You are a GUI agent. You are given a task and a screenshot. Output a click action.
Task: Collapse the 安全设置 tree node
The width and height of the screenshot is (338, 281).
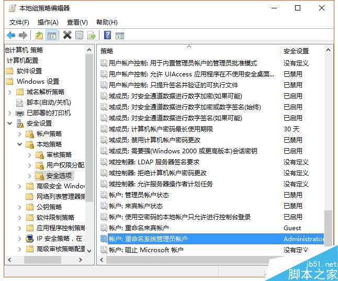point(9,123)
